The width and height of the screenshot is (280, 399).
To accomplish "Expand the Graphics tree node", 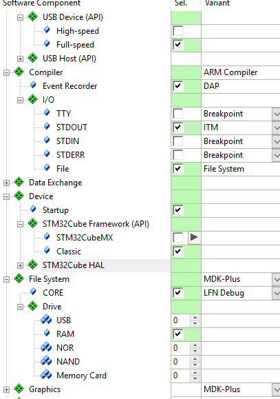I will [x=6, y=389].
